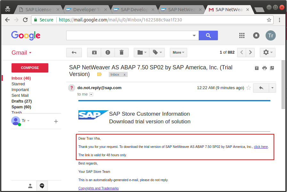Viewport: 287px width, 192px height.
Task: Print all with printer icon
Action: (x=265, y=68)
